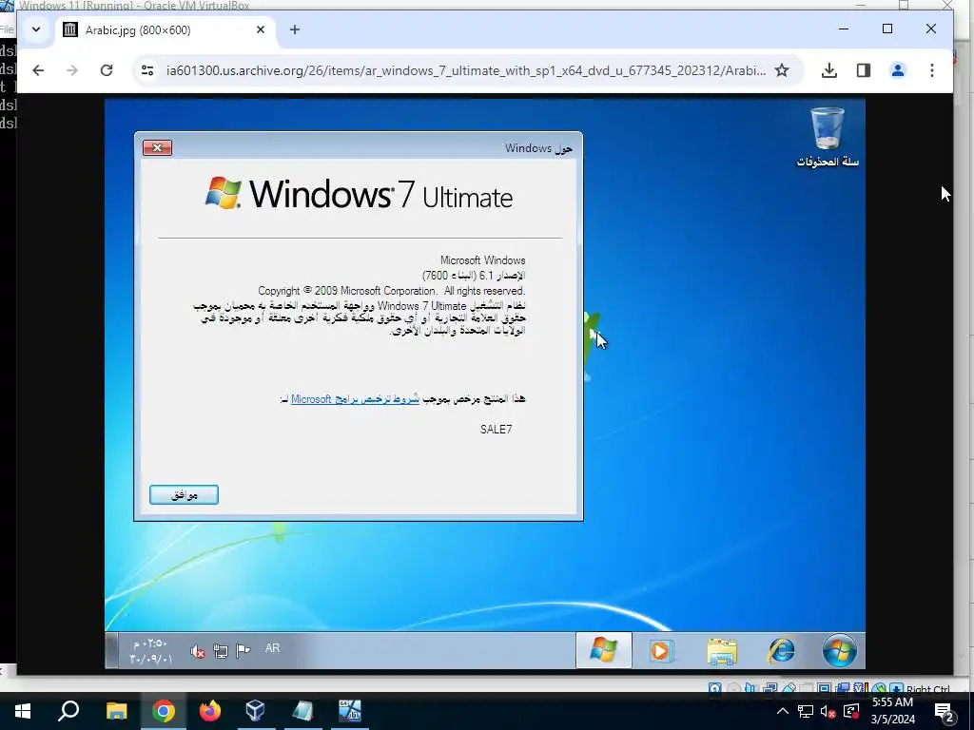Open Chrome tab search dropdown chevron

coord(36,29)
